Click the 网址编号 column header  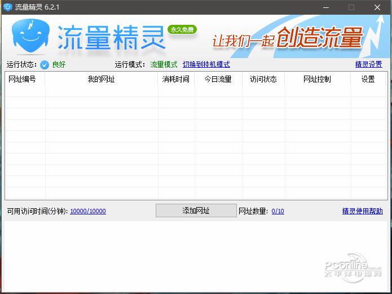coord(25,79)
